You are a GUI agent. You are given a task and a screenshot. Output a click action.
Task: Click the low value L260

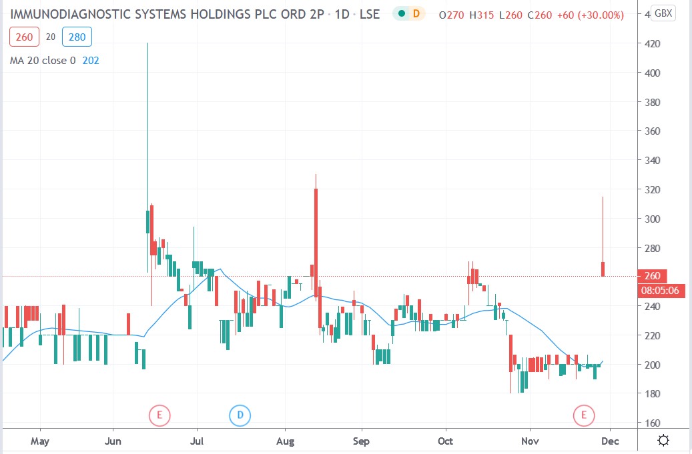tap(510, 15)
